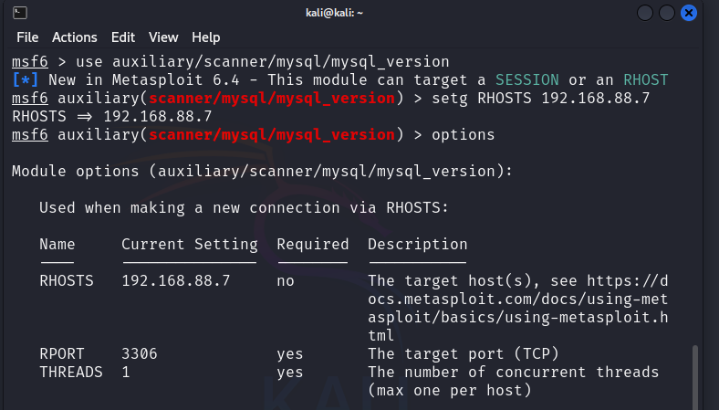Open the Help menu
The width and height of the screenshot is (719, 410).
point(206,37)
